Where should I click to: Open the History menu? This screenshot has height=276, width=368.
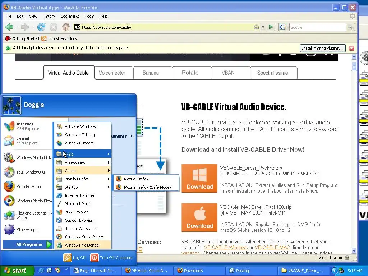(49, 16)
